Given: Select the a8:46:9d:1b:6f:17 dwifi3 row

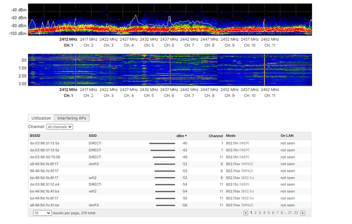Looking at the screenshot, I should coord(44,164).
